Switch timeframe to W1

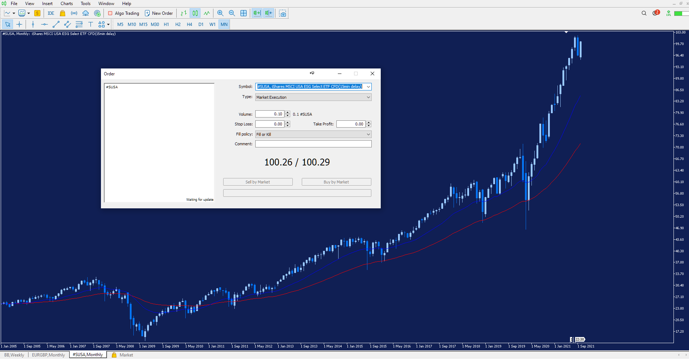pos(212,24)
